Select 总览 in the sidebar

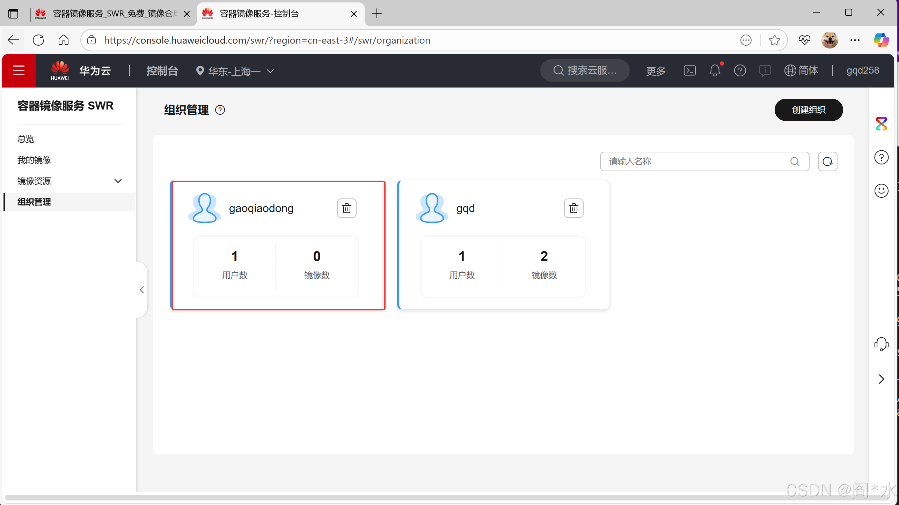tap(26, 139)
